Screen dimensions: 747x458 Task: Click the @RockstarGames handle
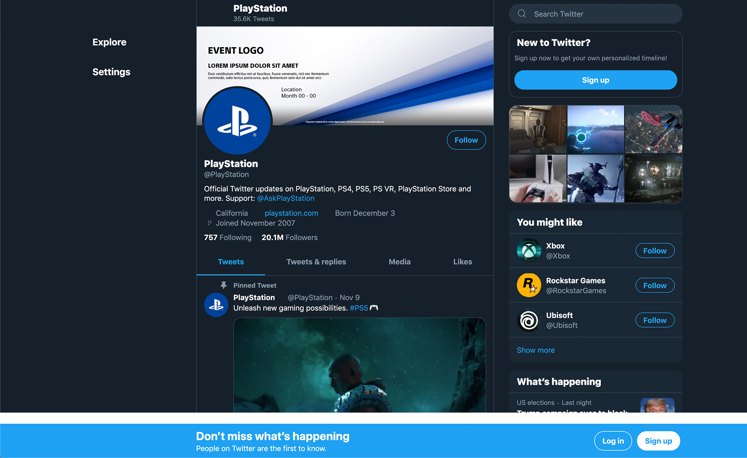tap(576, 291)
